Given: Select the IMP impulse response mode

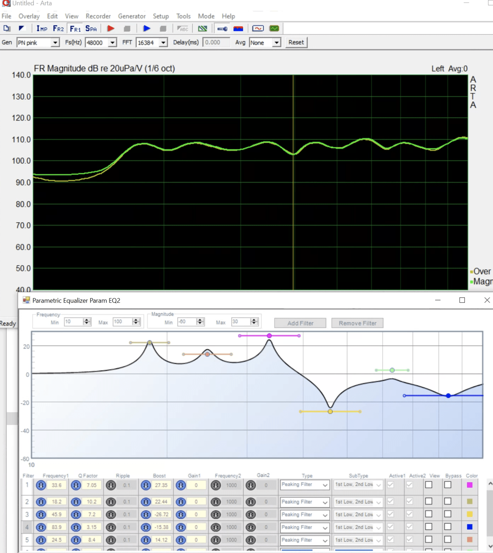Looking at the screenshot, I should (42, 28).
